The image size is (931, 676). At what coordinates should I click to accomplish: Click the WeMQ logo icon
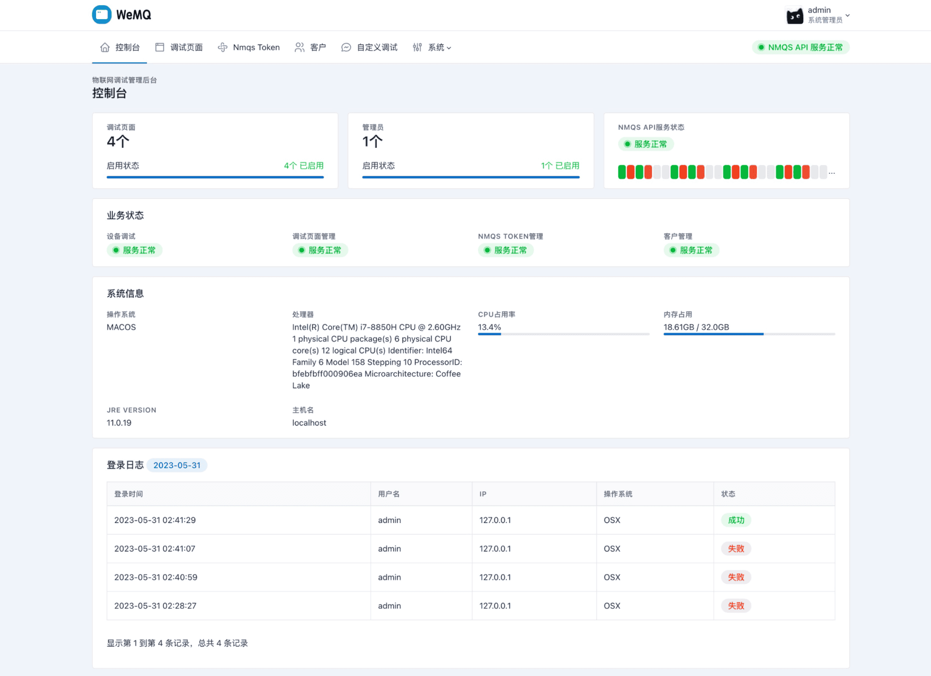102,14
